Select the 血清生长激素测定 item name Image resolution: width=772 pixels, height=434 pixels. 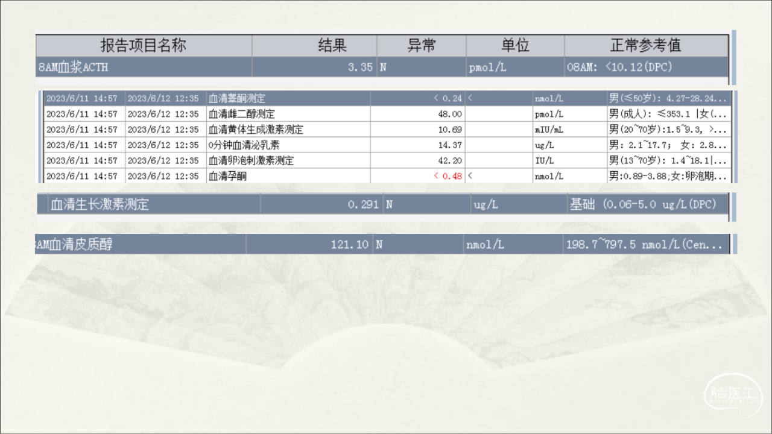pos(100,204)
